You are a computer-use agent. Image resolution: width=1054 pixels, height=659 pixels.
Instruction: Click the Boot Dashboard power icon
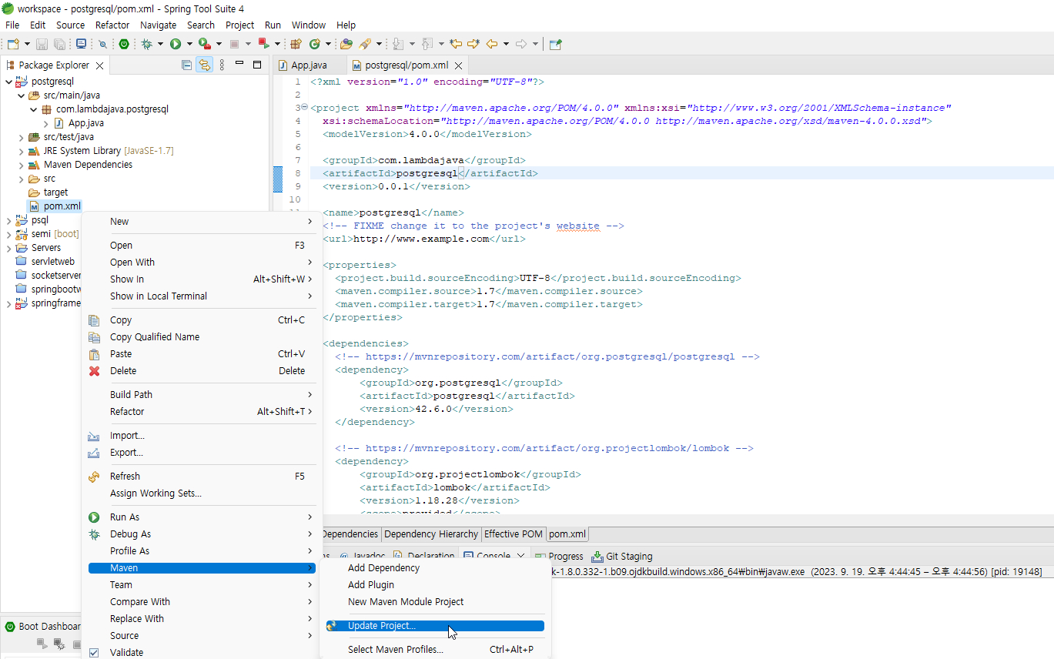click(x=10, y=627)
